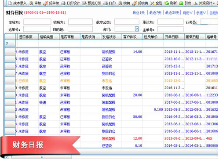Filter by 最近7天 link
Viewport: 219px width, 159px height.
[155, 13]
